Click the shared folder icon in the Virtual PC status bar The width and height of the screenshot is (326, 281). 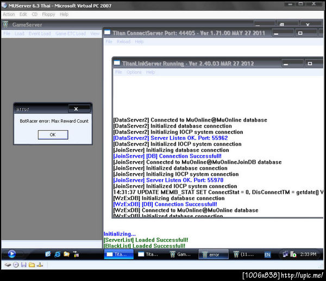(32, 265)
